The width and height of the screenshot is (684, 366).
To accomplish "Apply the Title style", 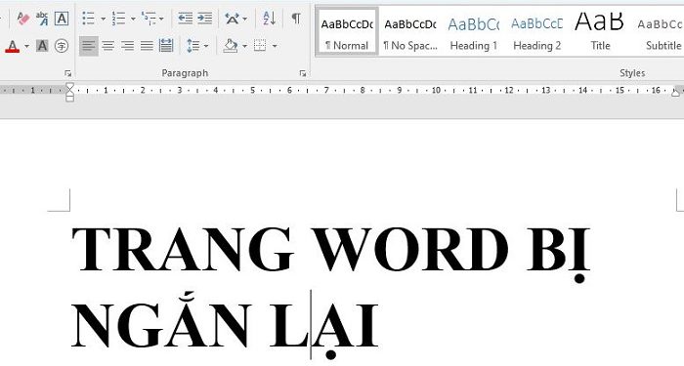I will pos(600,31).
